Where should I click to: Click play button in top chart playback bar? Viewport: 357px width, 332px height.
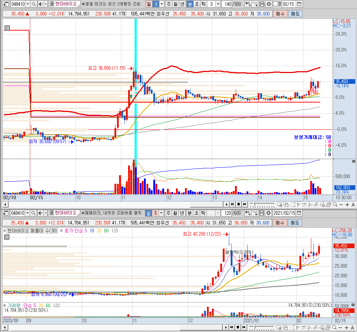click(x=226, y=204)
